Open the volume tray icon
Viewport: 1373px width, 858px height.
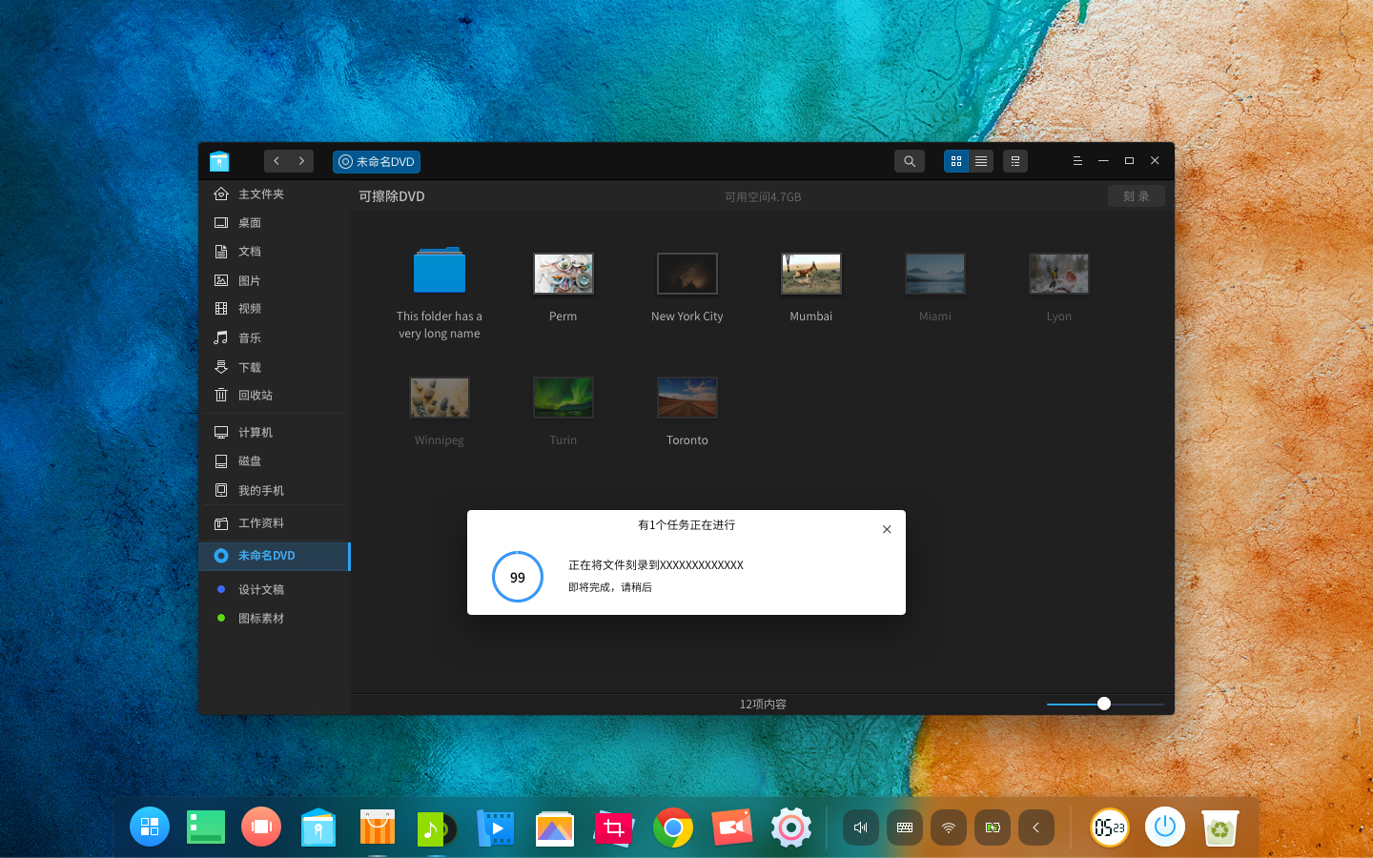[861, 827]
